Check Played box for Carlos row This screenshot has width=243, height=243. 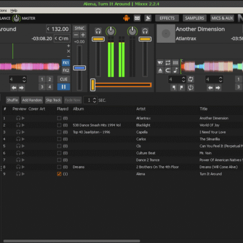tap(59, 139)
